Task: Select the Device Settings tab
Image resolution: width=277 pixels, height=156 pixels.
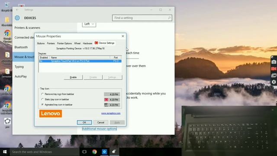Action: click(x=105, y=43)
